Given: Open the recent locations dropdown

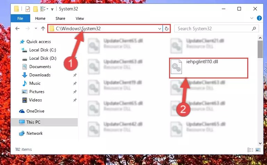Looking at the screenshot, I should click(36, 28).
